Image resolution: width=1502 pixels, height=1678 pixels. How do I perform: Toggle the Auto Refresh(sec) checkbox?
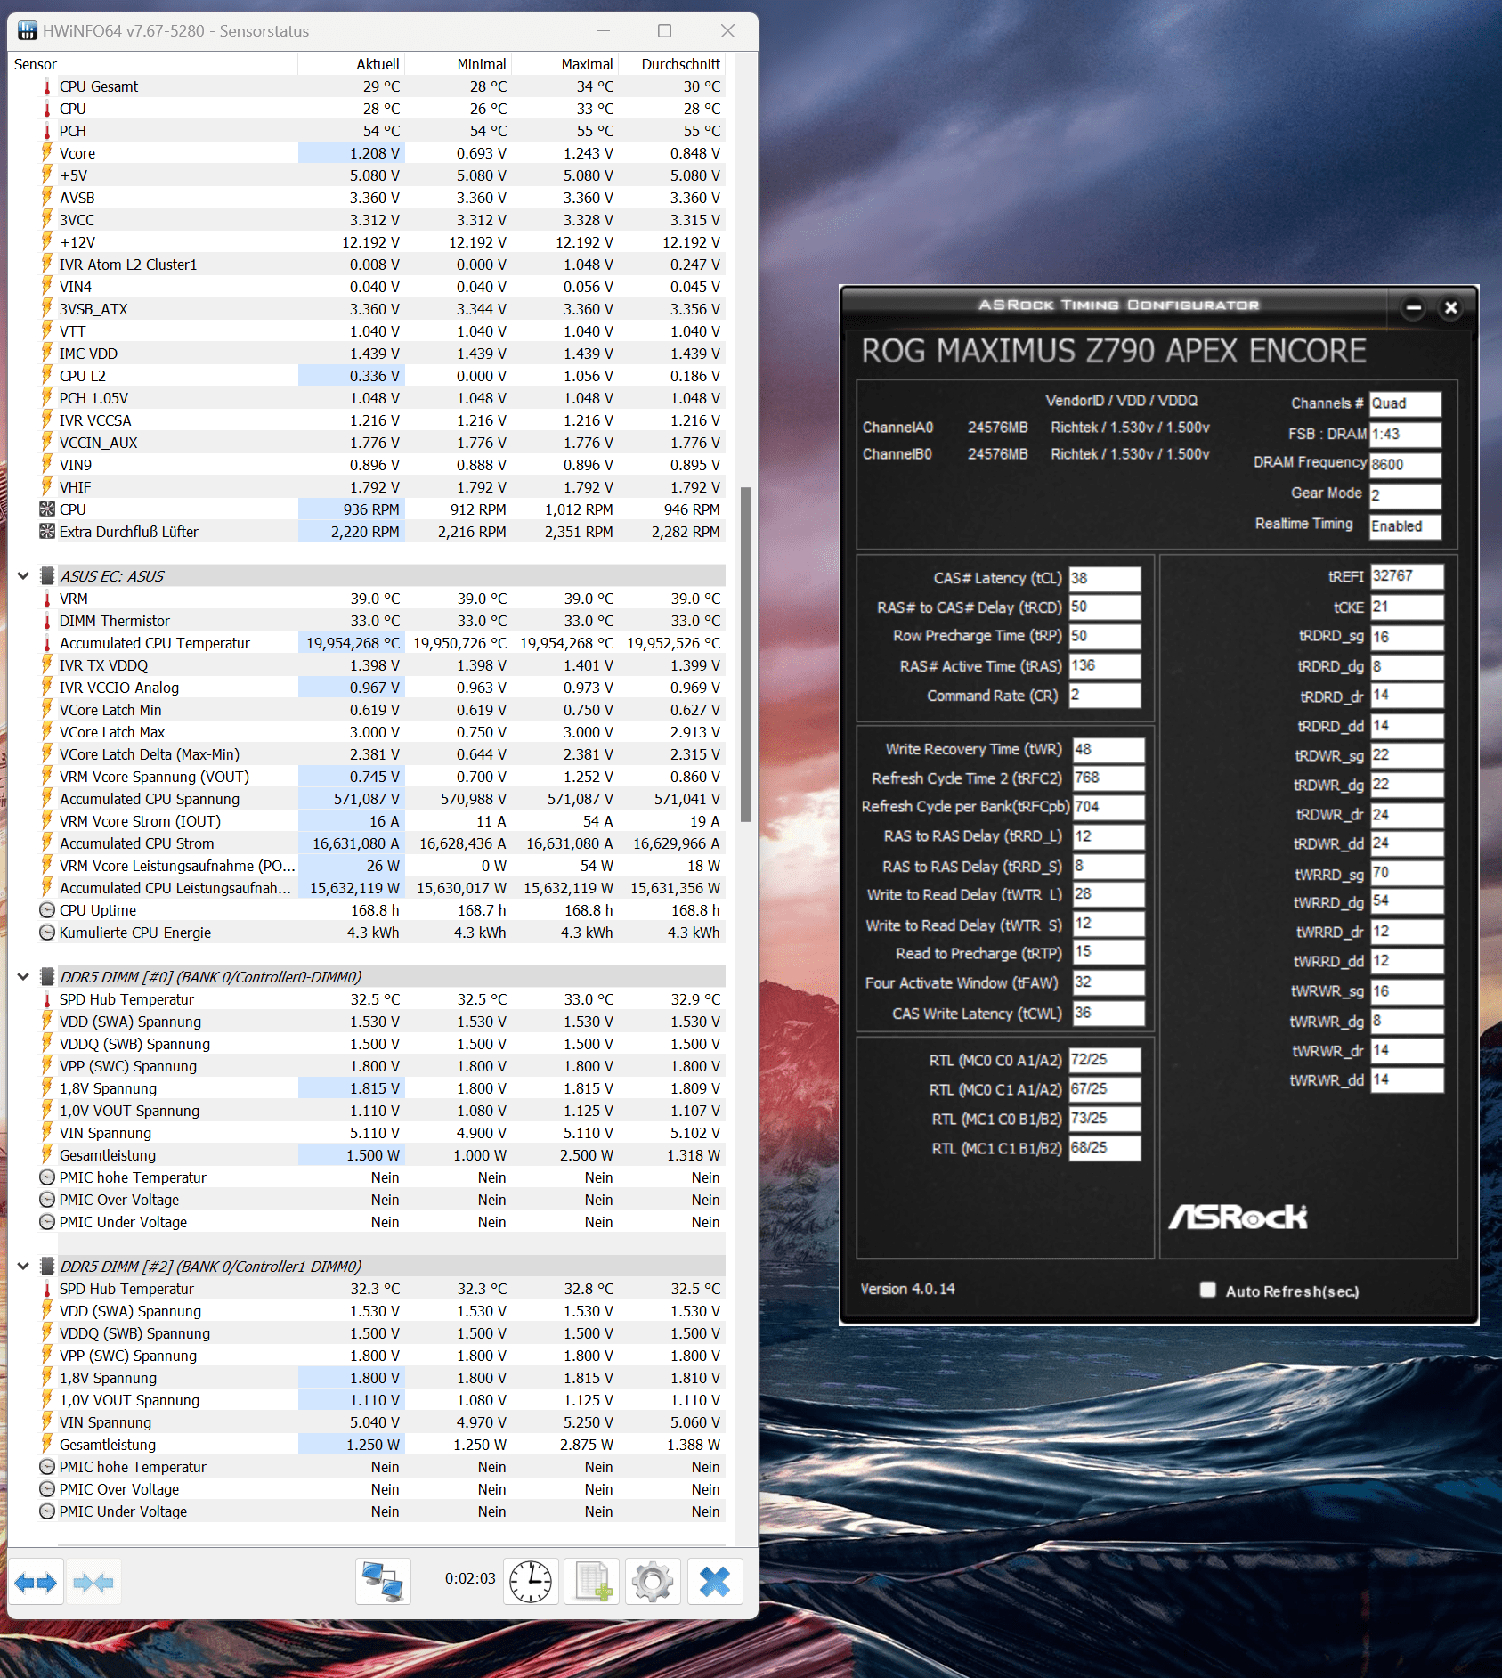(x=1207, y=1290)
